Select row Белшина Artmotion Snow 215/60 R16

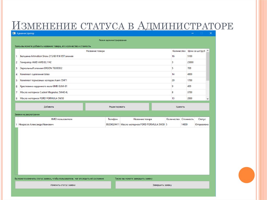47,56
